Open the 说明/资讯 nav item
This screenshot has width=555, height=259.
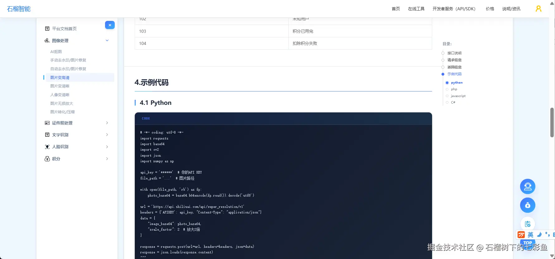click(x=511, y=9)
